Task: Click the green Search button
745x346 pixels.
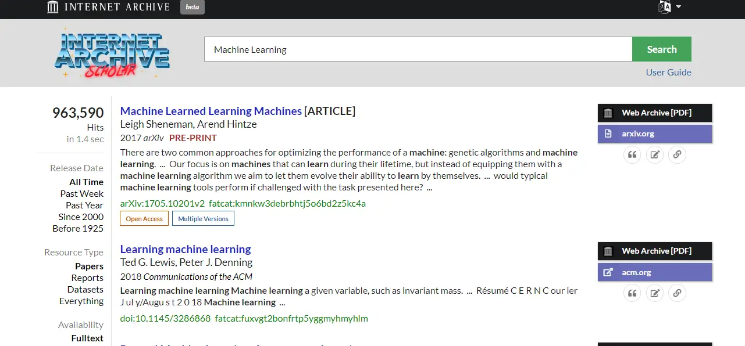Action: 662,49
